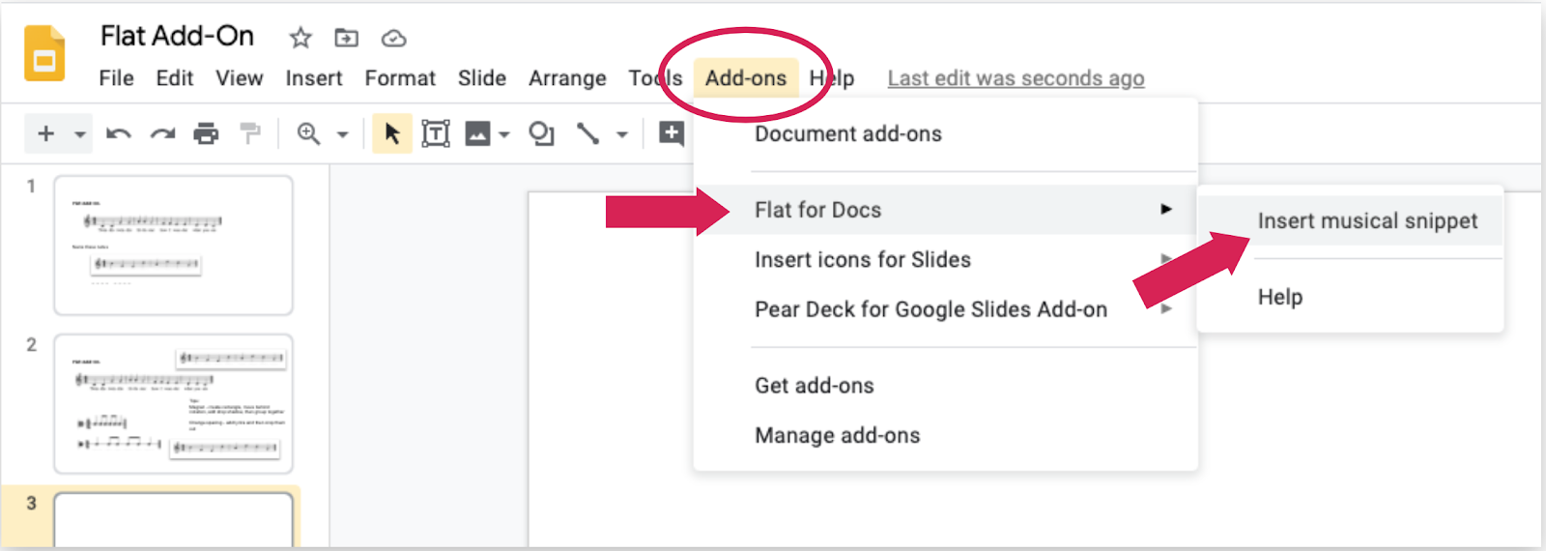The height and width of the screenshot is (551, 1546).
Task: Undo the last action
Action: click(x=118, y=133)
